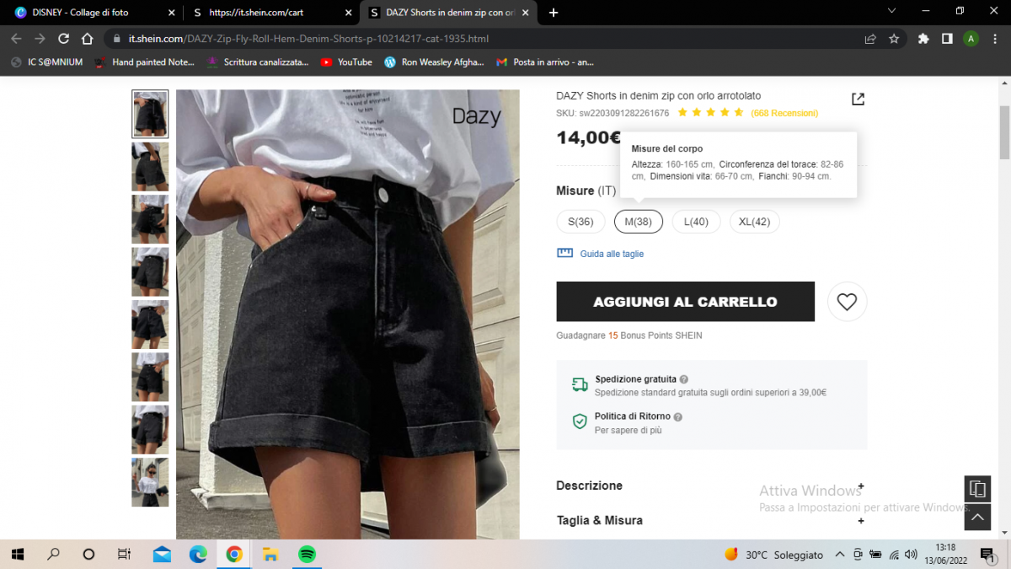Select the first product thumbnail

click(x=150, y=114)
